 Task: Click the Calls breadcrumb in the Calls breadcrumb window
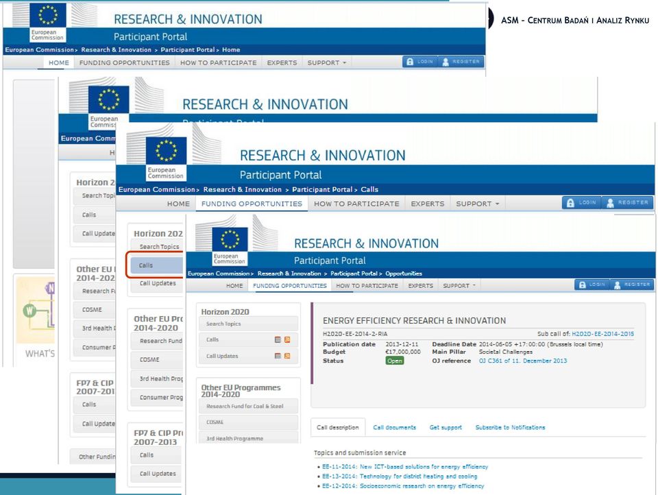tap(369, 189)
